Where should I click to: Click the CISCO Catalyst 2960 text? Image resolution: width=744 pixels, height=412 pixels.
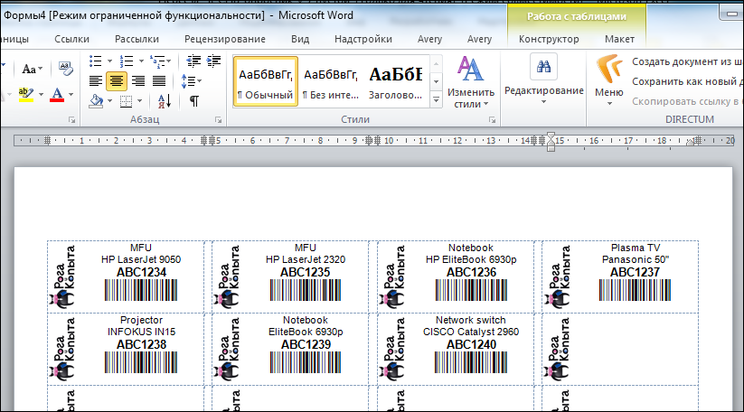471,332
